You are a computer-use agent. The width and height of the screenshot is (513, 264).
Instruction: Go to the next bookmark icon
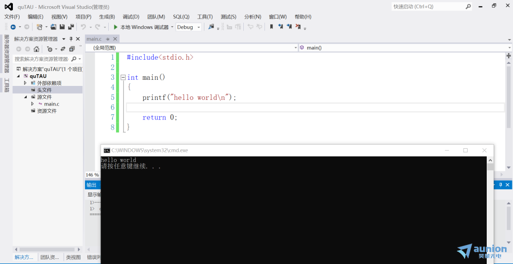(x=289, y=27)
